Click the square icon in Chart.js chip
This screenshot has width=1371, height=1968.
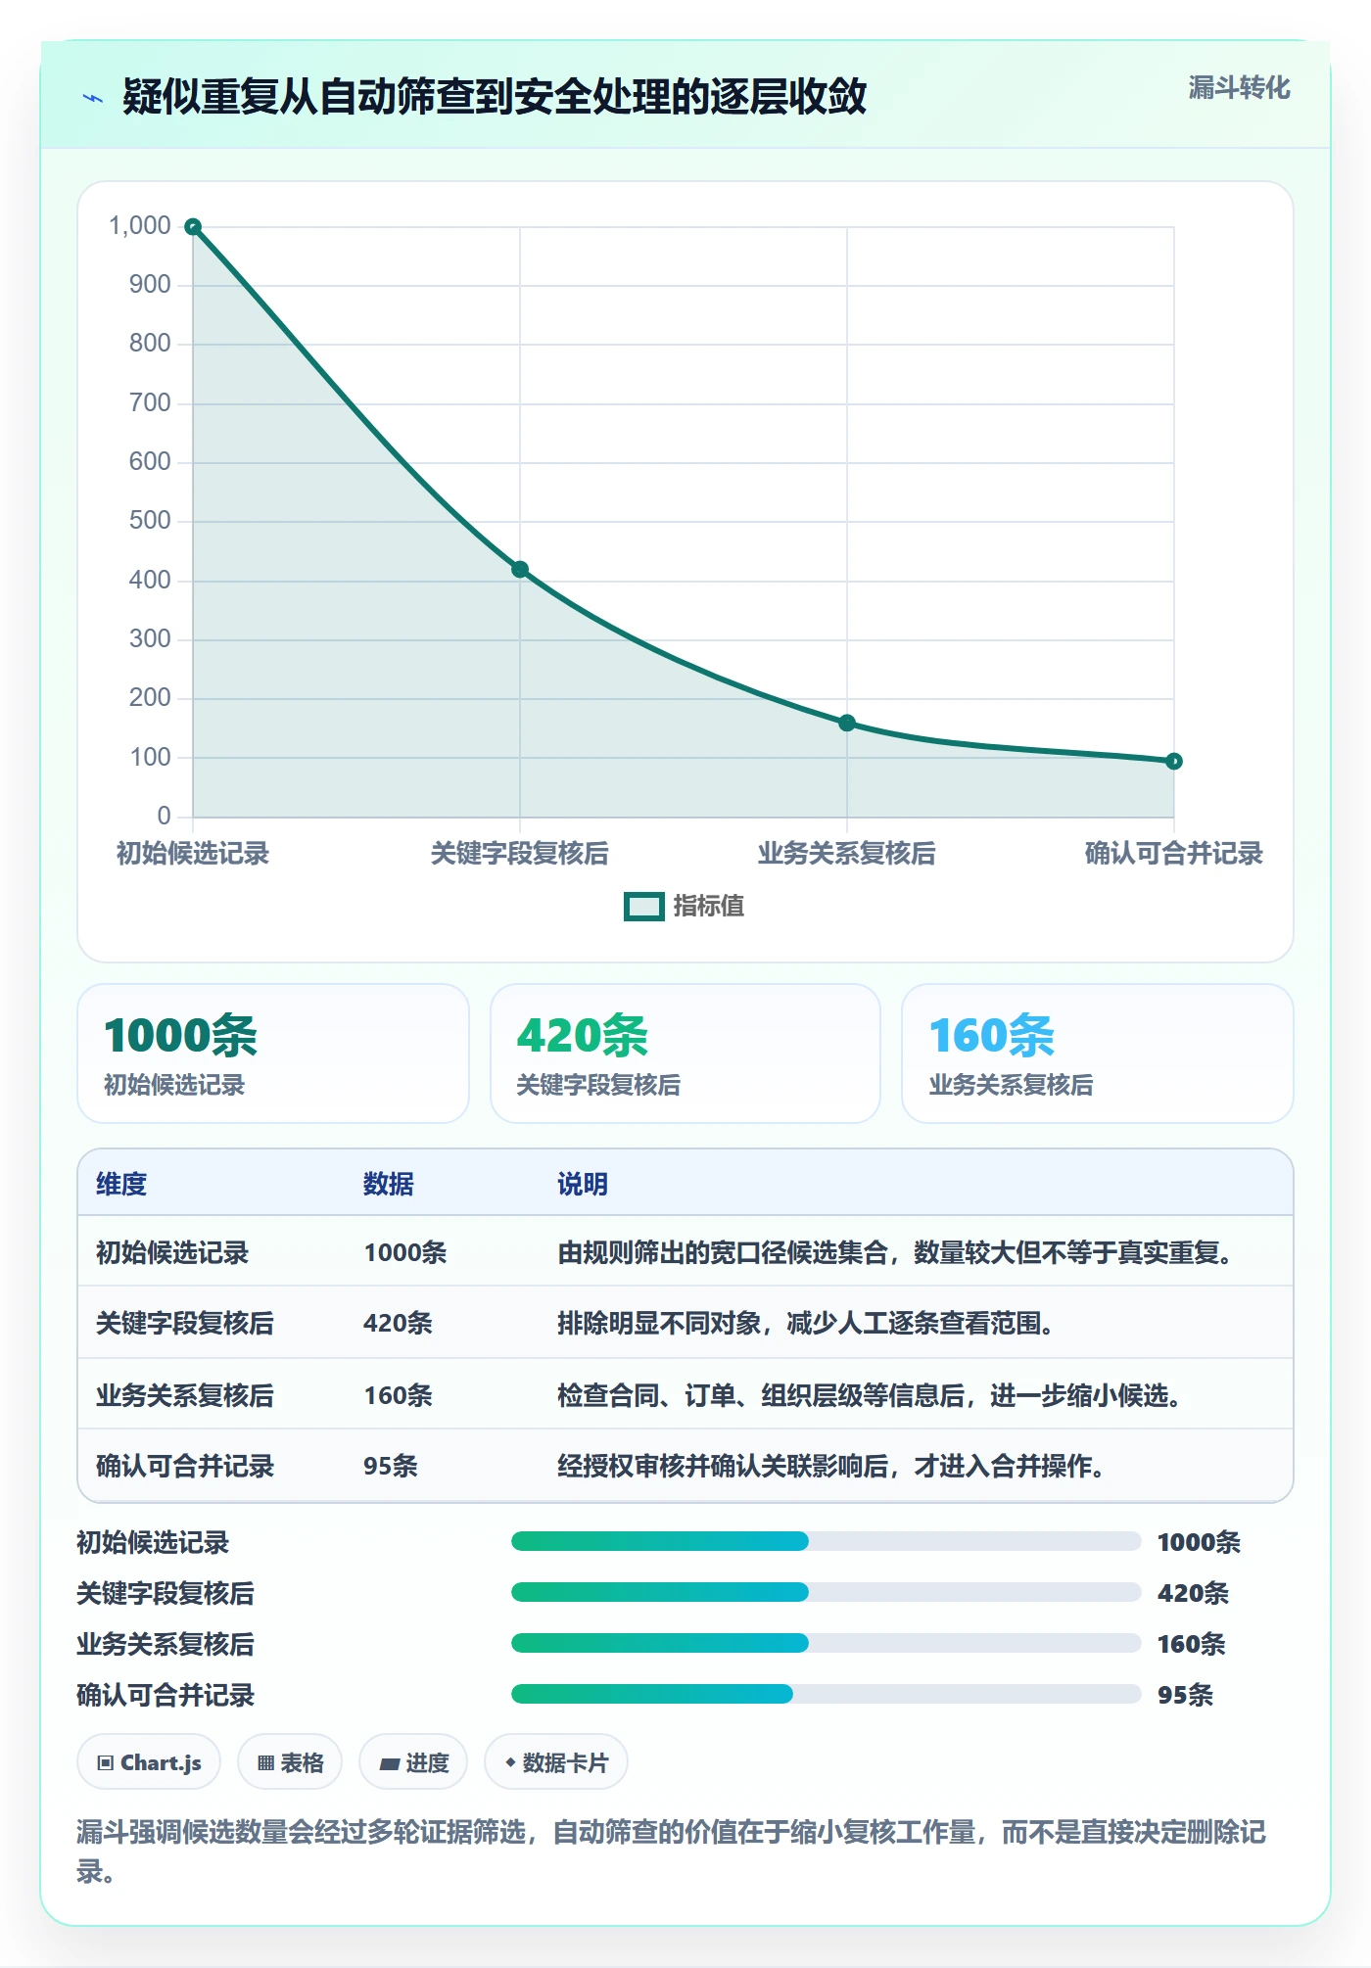[x=106, y=1763]
